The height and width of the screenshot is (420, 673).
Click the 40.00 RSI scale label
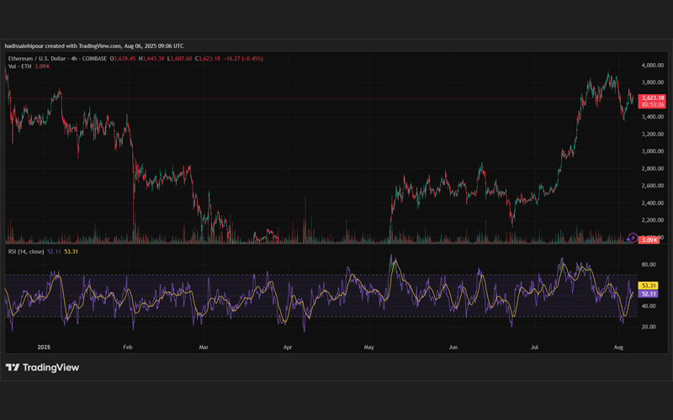[x=649, y=306]
